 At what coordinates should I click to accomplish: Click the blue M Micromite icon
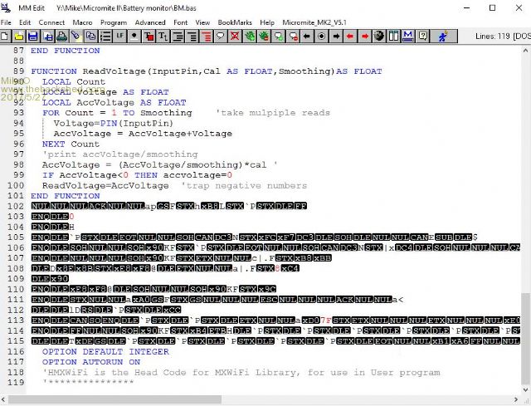point(407,37)
